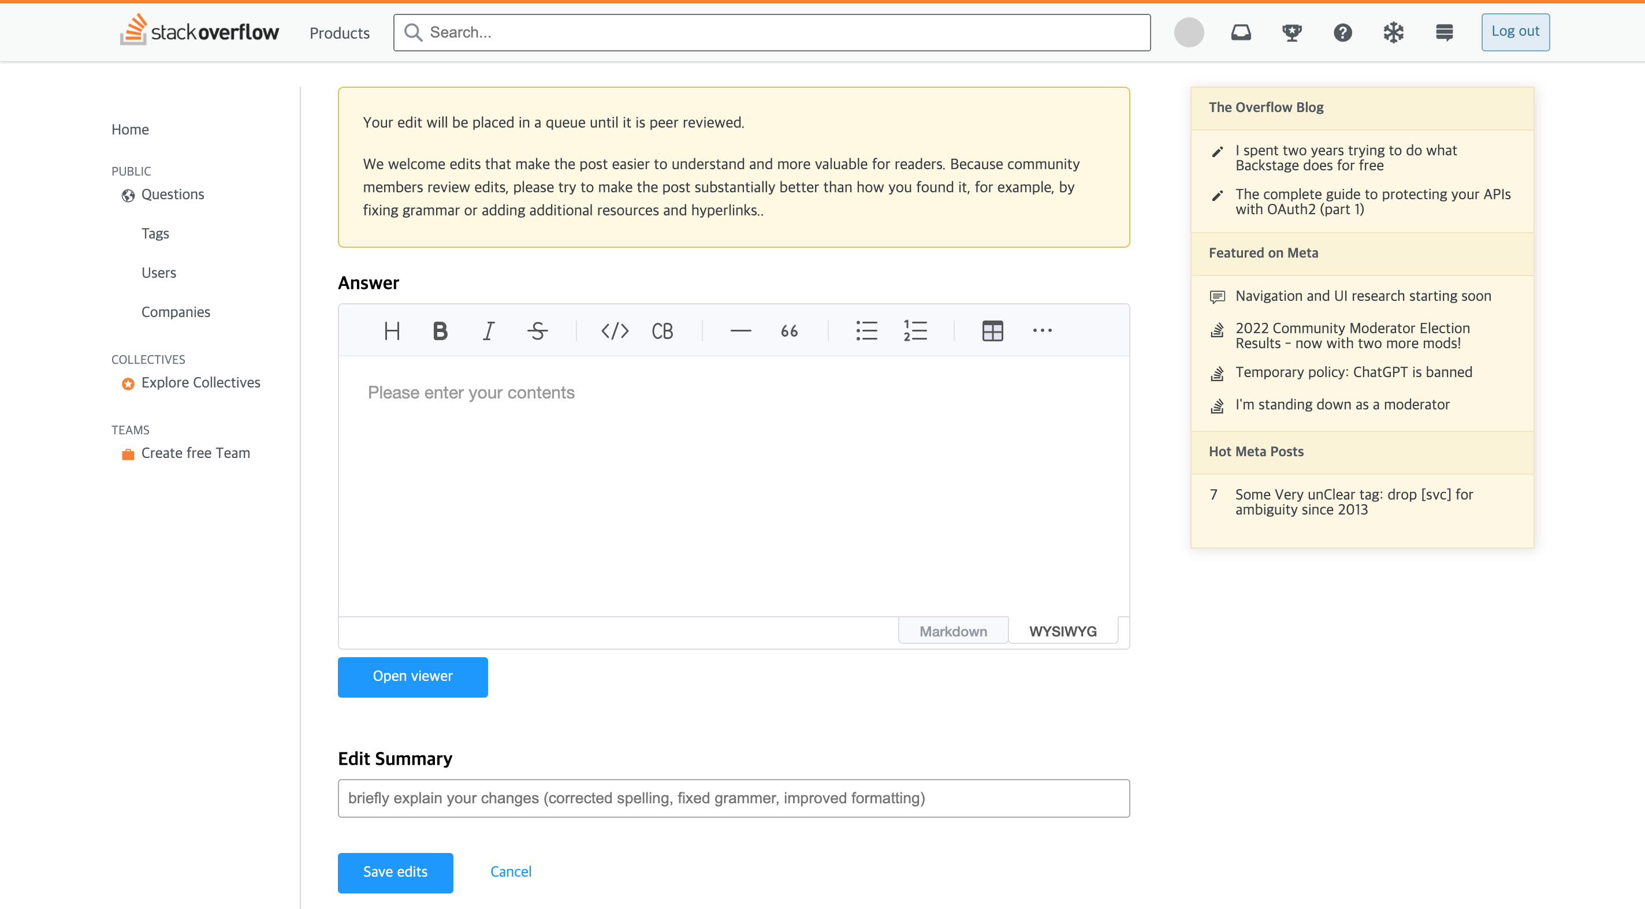Insert a table into the answer
Viewport: 1645px width, 909px height.
pyautogui.click(x=992, y=330)
